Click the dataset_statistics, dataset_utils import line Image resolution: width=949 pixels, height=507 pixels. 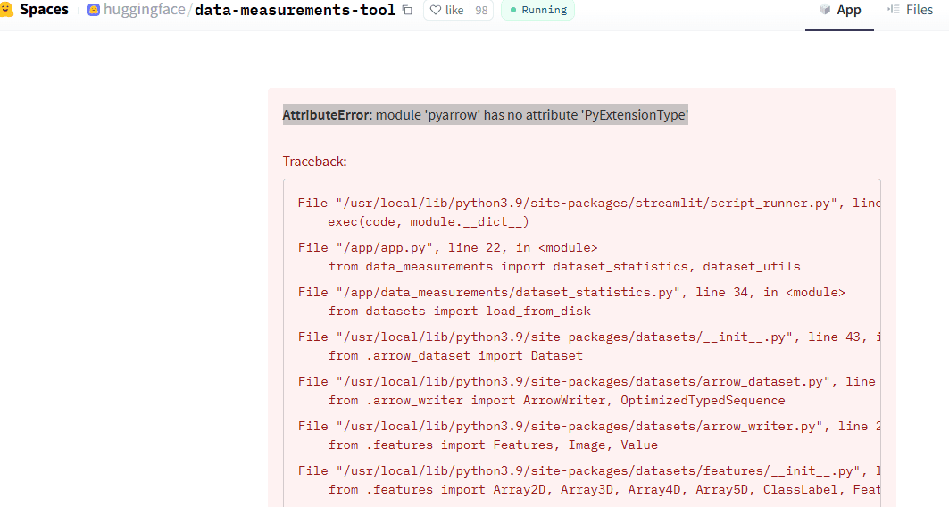tap(564, 267)
